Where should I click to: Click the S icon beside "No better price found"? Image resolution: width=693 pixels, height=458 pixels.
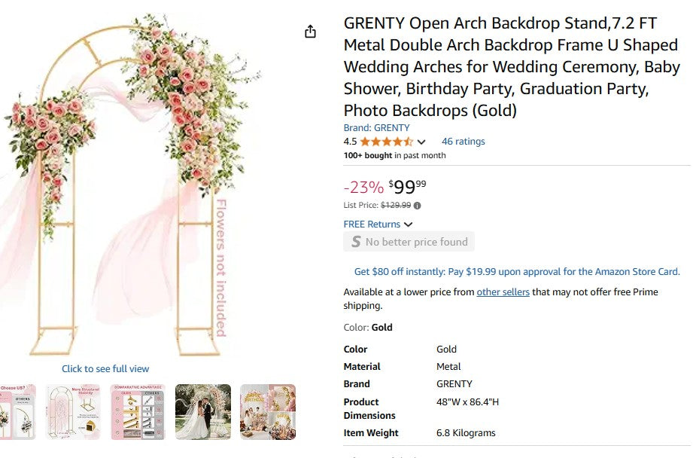(356, 242)
